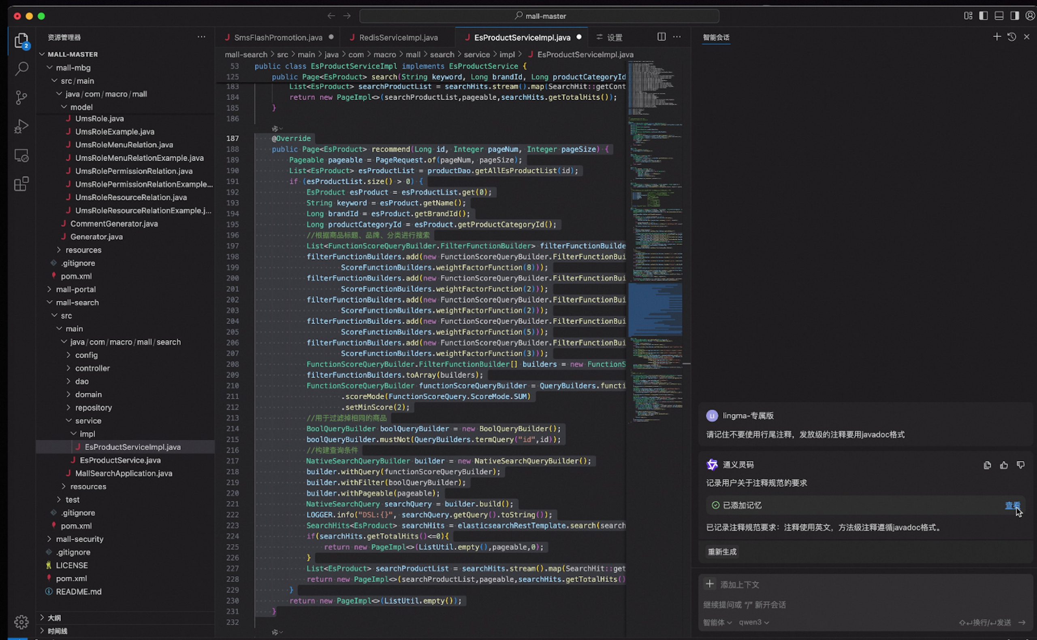Open the Run and Debug view
1037x640 pixels.
21,126
